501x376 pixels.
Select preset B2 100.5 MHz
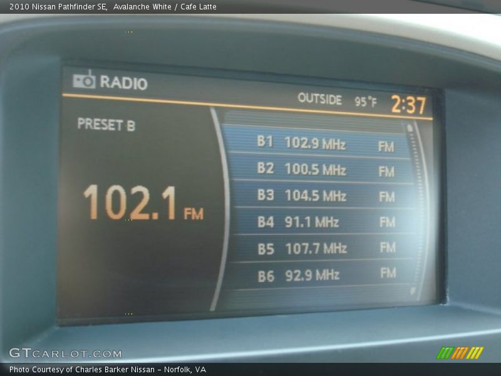(x=321, y=169)
